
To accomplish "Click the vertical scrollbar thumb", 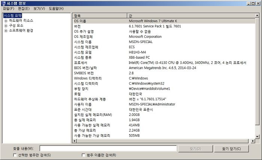I will click(257, 71).
